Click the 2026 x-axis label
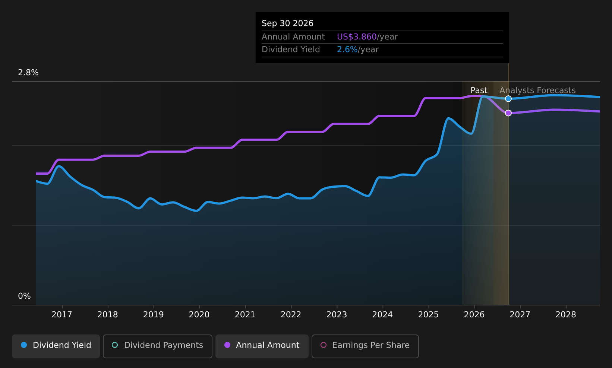 point(474,315)
